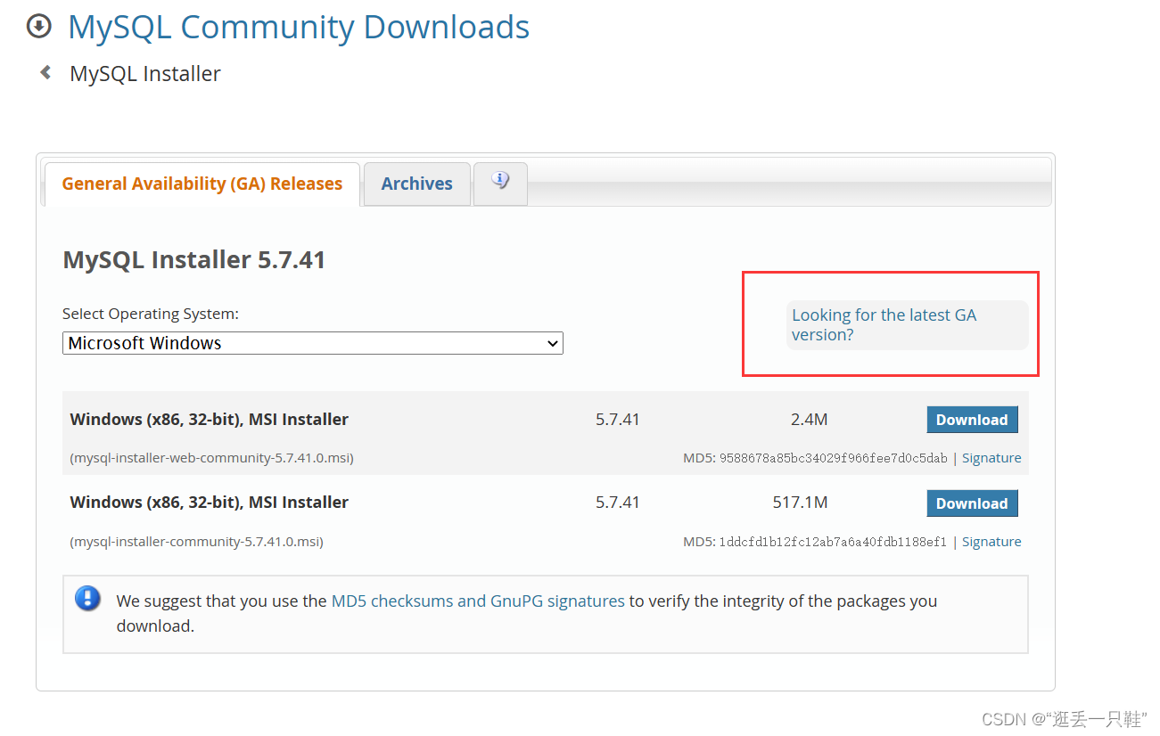Click the file name (mysql-installer-web-community-5.7.41.0.msi)
Viewport: 1160px width, 736px height.
(211, 458)
